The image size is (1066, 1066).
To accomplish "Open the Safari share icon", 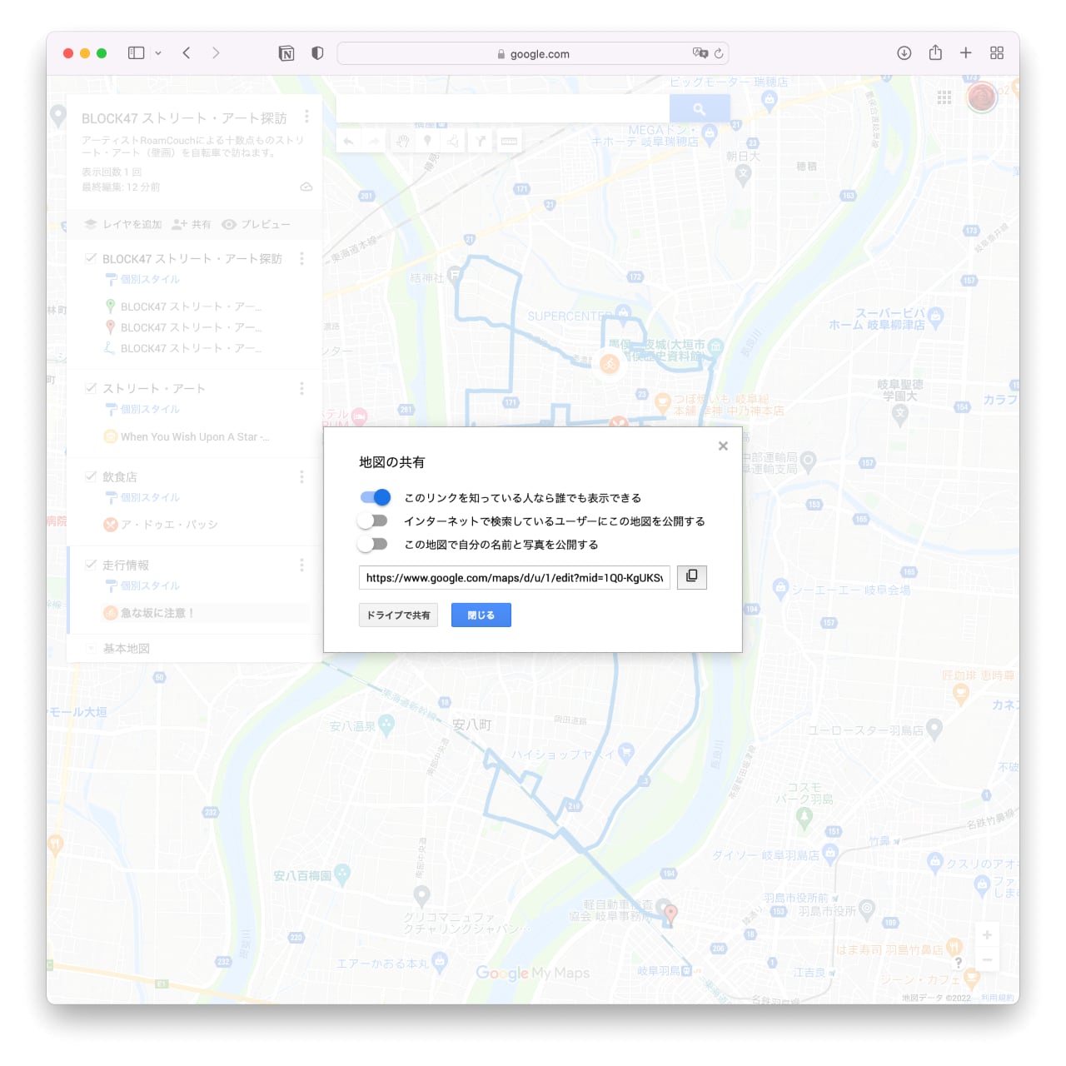I will 935,52.
